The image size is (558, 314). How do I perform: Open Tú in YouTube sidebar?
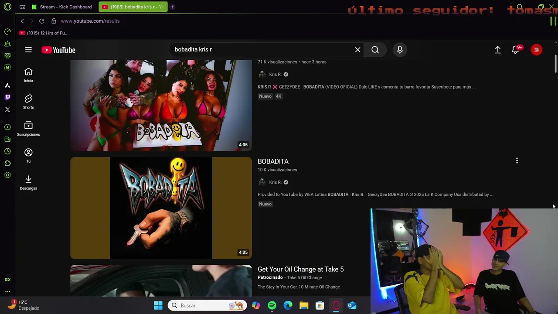(28, 156)
